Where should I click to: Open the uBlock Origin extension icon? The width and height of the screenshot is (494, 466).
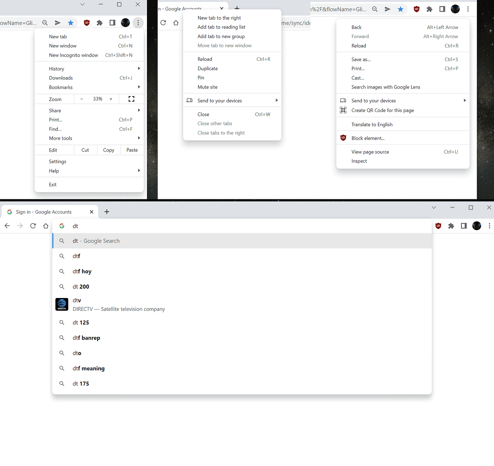pyautogui.click(x=438, y=226)
